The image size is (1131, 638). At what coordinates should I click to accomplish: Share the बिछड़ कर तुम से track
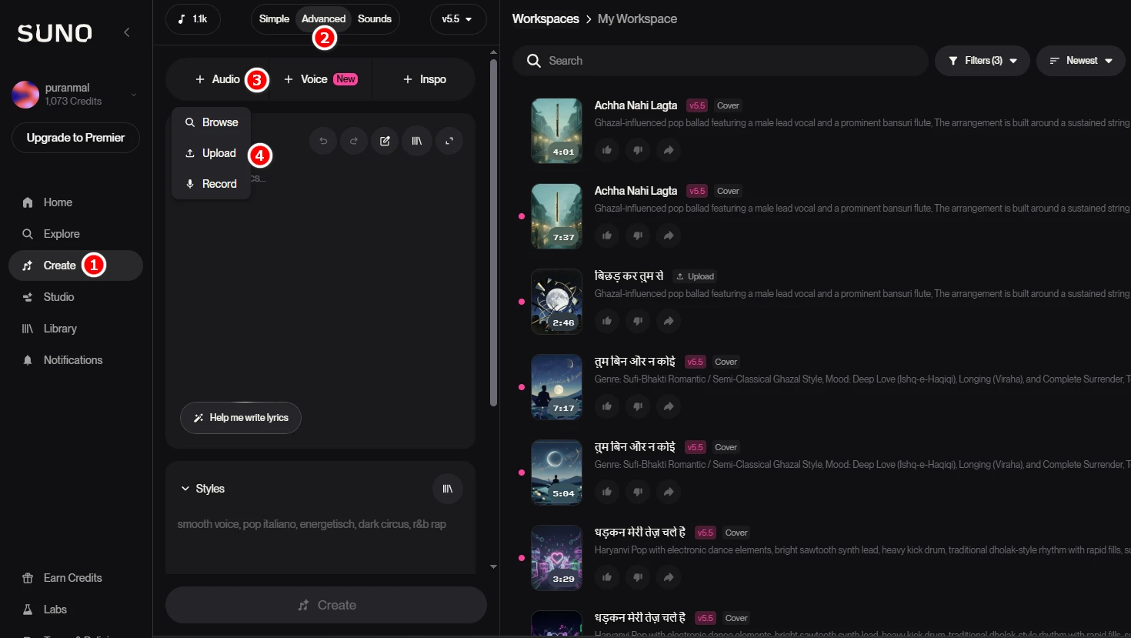tap(669, 321)
